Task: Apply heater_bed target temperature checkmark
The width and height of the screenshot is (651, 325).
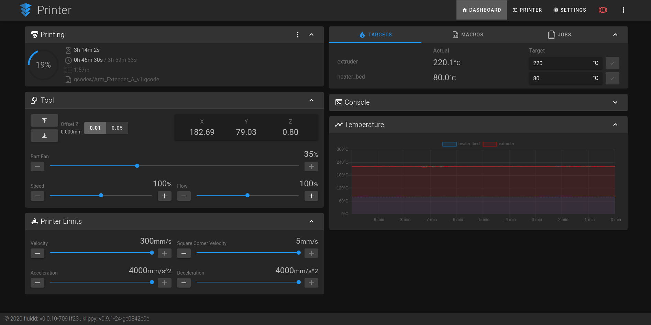Action: [x=612, y=78]
